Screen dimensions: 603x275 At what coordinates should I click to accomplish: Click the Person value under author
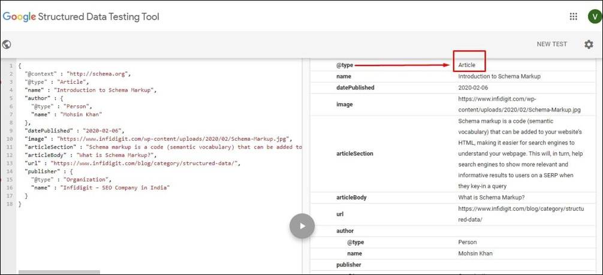coord(468,242)
